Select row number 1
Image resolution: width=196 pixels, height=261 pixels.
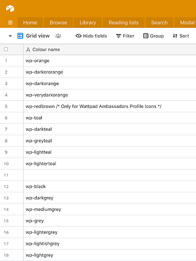(6, 60)
